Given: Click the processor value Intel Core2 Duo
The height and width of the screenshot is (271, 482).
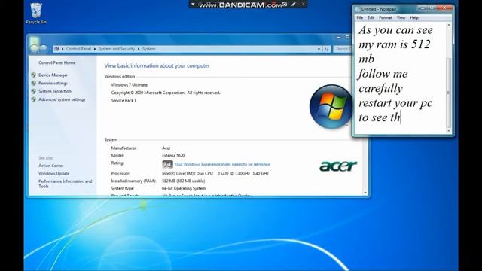Looking at the screenshot, I should [x=215, y=174].
